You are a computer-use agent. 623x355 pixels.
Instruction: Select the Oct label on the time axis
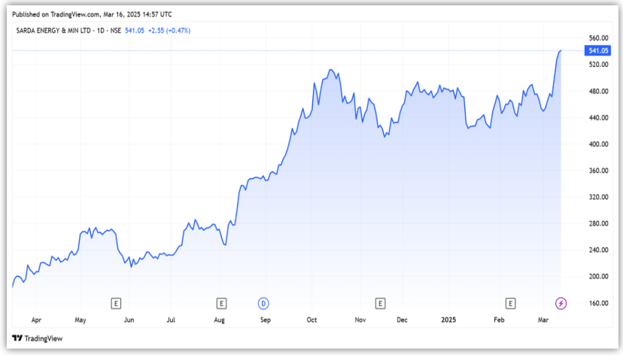pos(311,320)
